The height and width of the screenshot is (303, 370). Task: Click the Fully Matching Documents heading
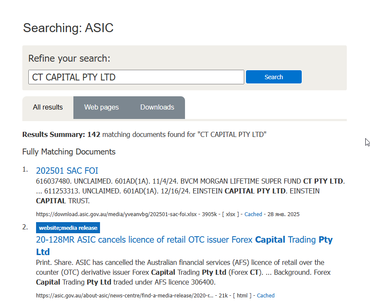coord(69,152)
